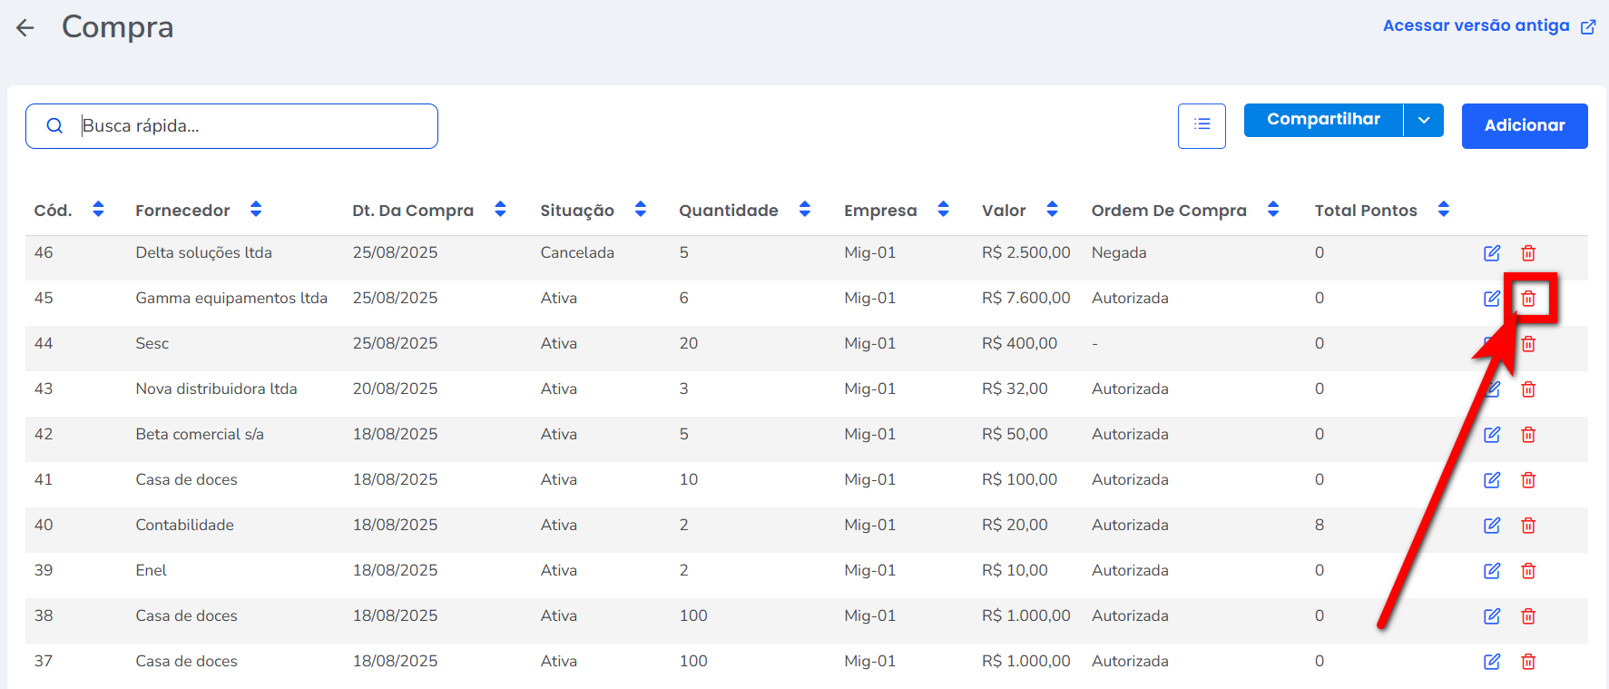Edit purchase 42 from Beta comercial s/a
This screenshot has width=1609, height=689.
[x=1491, y=435]
